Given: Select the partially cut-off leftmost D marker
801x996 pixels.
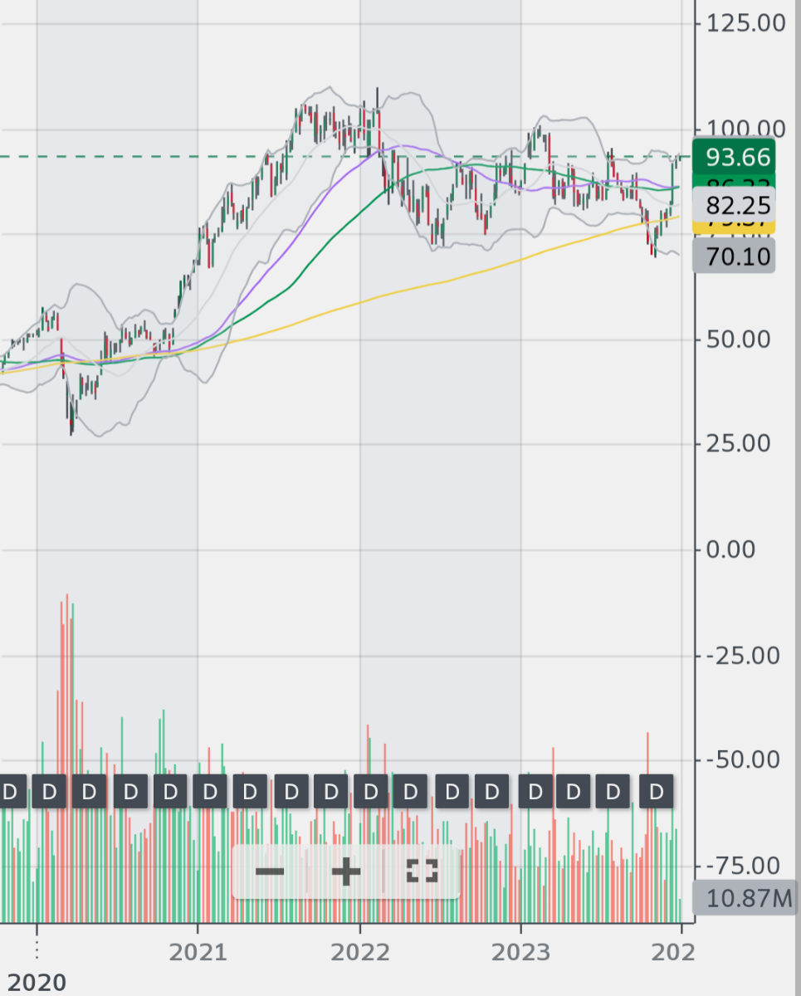Looking at the screenshot, I should [x=10, y=792].
